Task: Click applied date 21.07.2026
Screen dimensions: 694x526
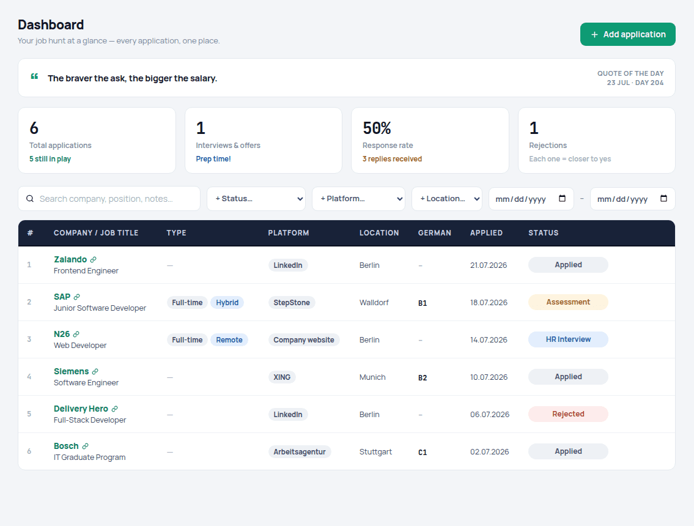Action: 489,265
